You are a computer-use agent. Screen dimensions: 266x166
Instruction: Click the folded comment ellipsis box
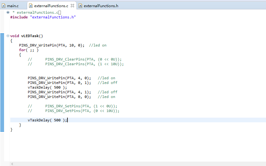click(x=60, y=13)
